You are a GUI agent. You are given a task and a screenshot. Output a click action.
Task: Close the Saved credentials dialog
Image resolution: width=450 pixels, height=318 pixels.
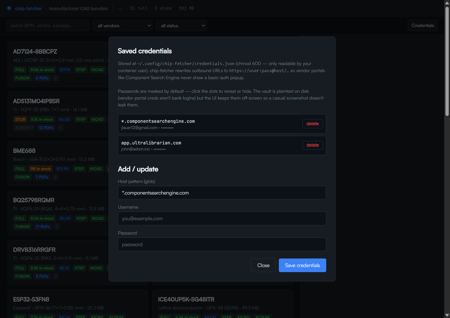click(263, 265)
